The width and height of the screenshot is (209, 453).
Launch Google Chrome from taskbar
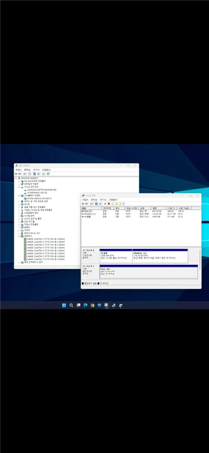92,305
